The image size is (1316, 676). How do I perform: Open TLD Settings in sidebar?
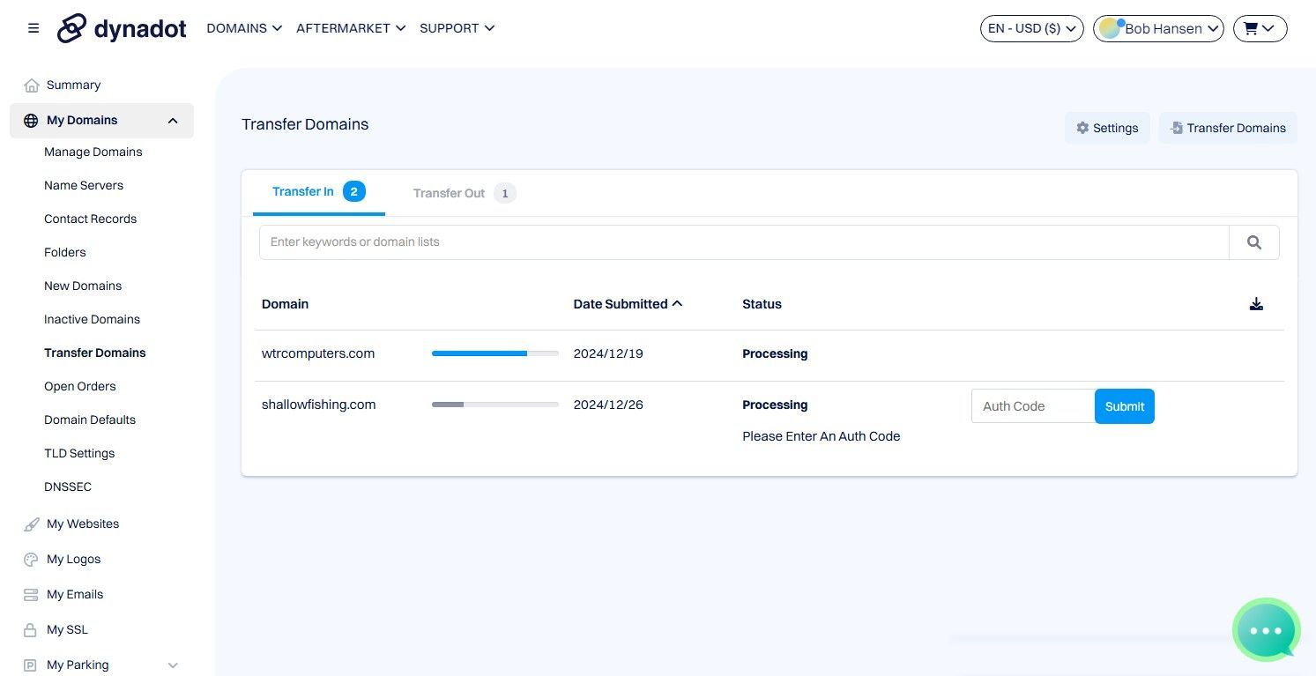[79, 454]
